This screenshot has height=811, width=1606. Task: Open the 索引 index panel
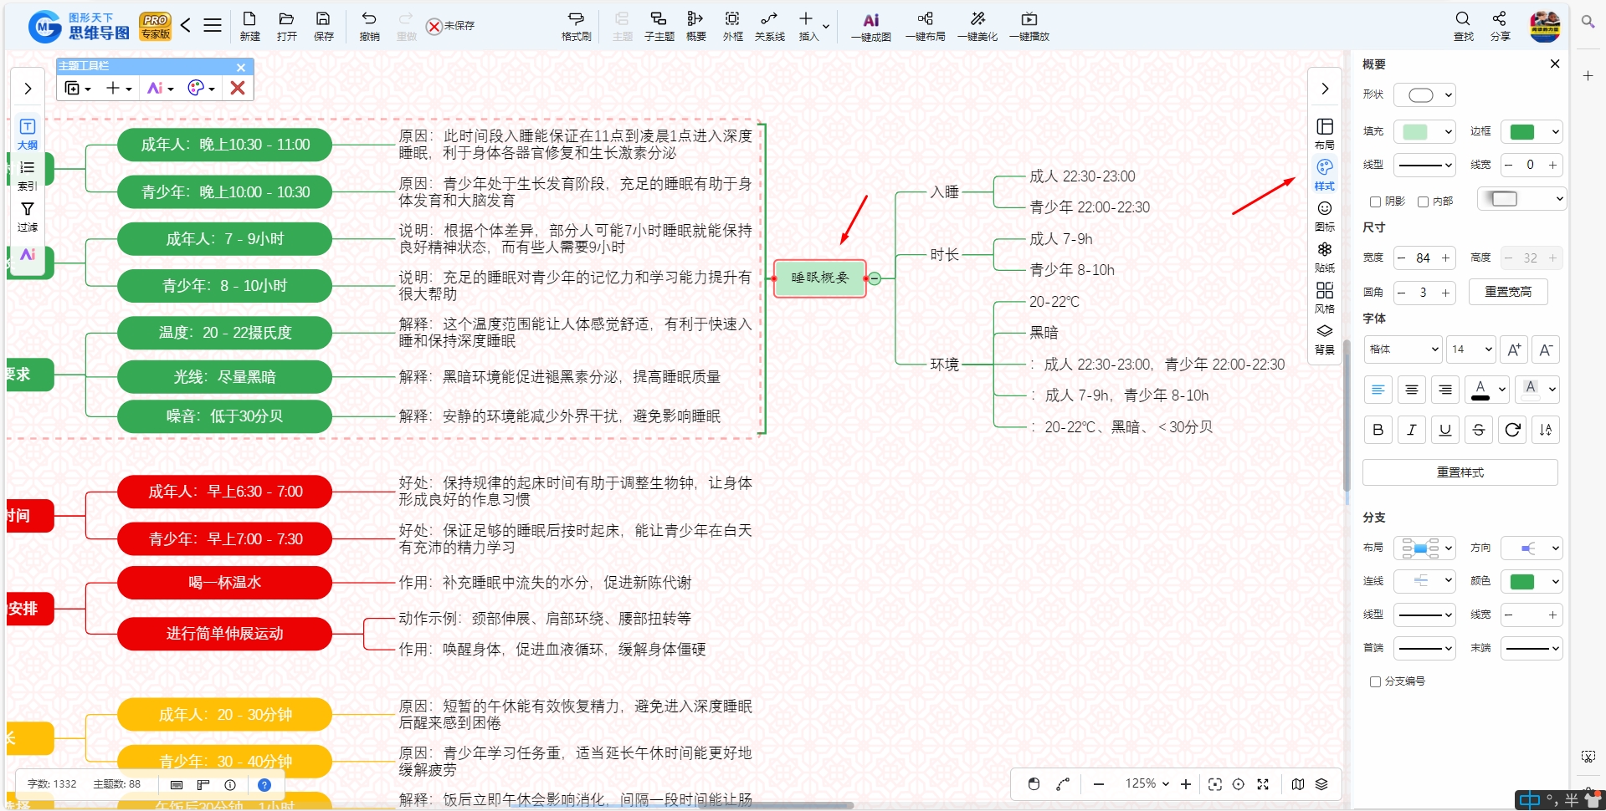pyautogui.click(x=28, y=175)
